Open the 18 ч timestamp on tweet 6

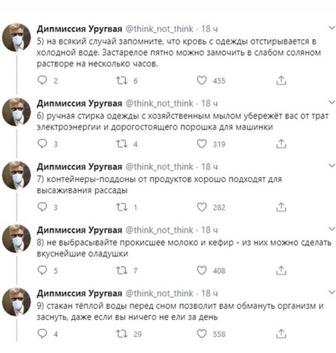pyautogui.click(x=210, y=104)
